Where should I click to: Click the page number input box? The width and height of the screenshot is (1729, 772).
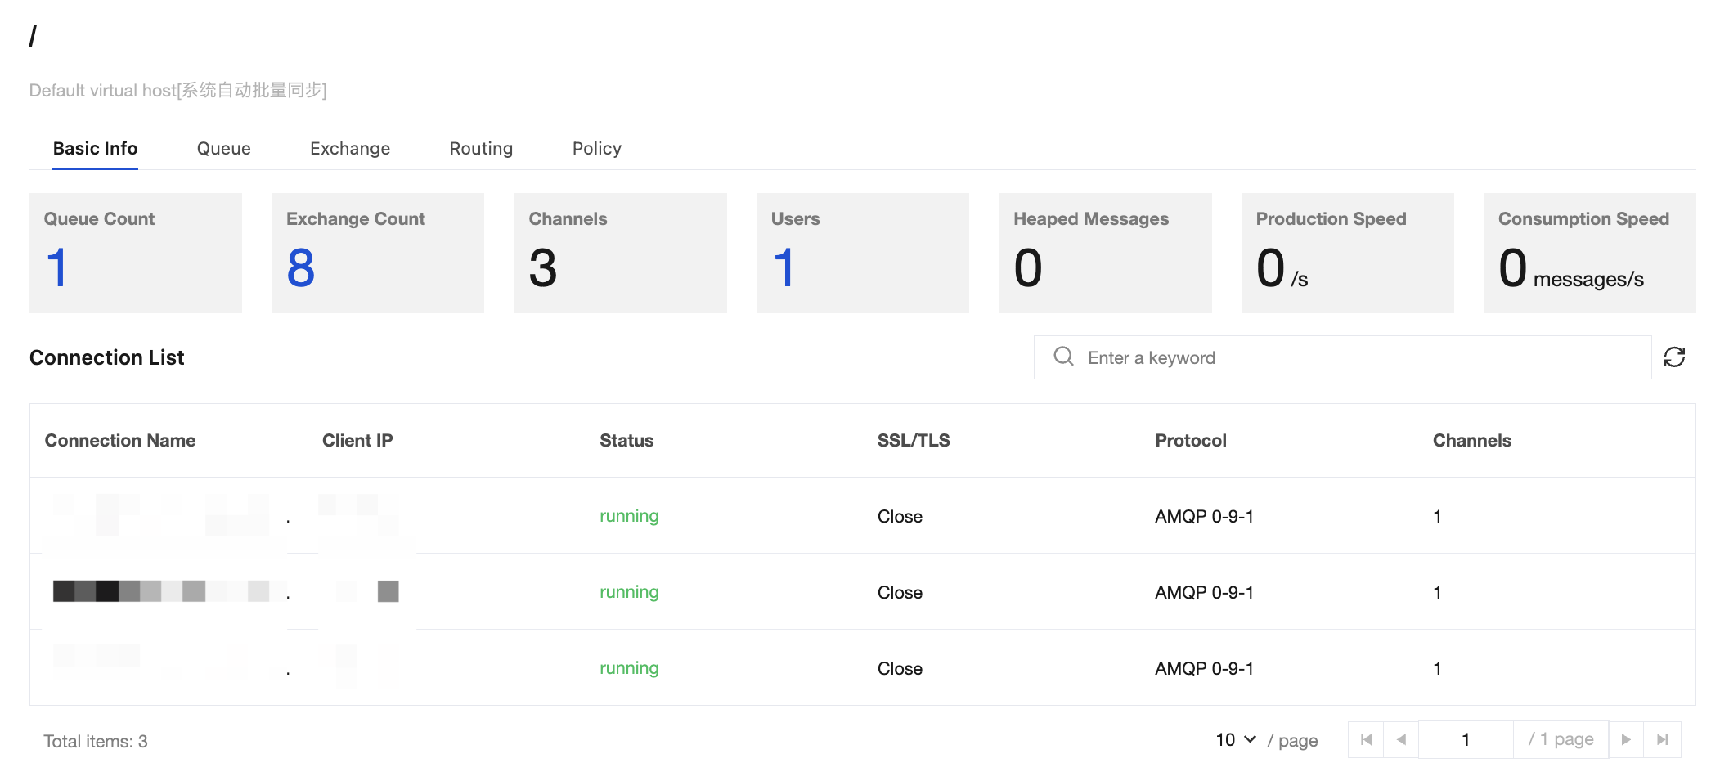[1466, 740]
